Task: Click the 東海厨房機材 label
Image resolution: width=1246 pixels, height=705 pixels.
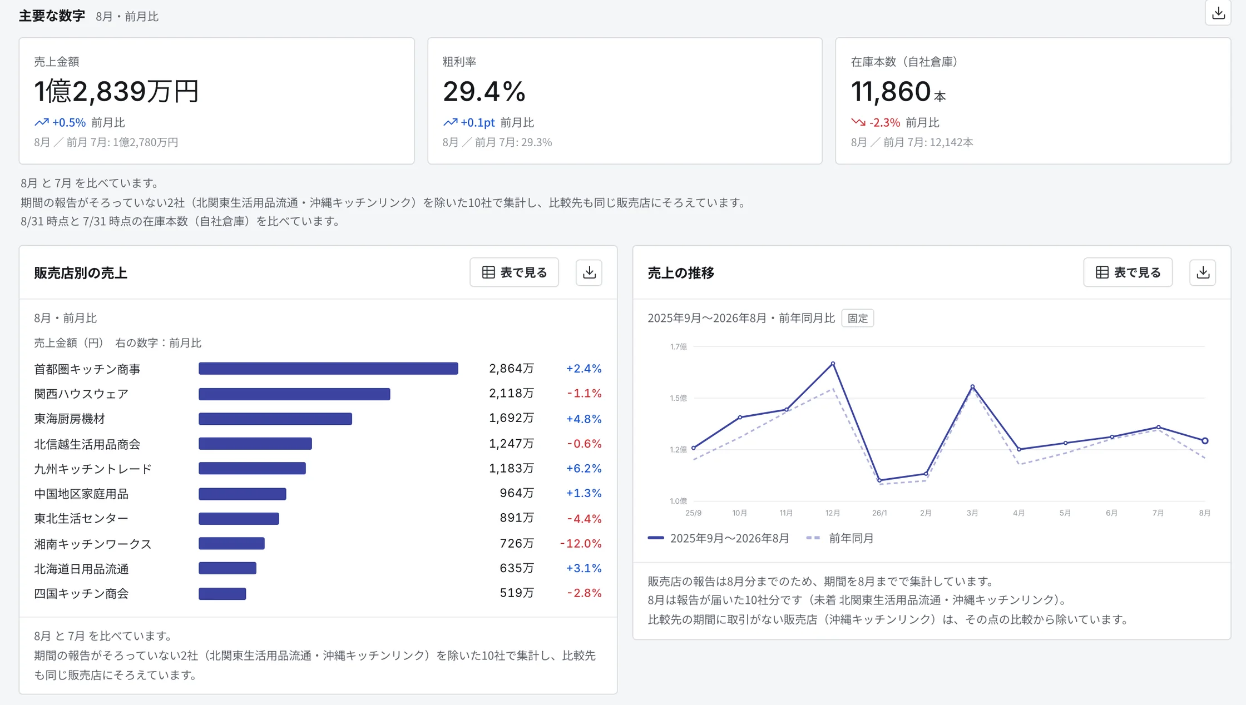Action: pyautogui.click(x=70, y=419)
